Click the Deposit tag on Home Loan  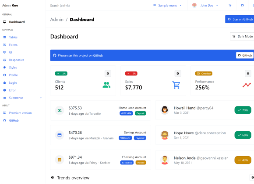click(141, 113)
